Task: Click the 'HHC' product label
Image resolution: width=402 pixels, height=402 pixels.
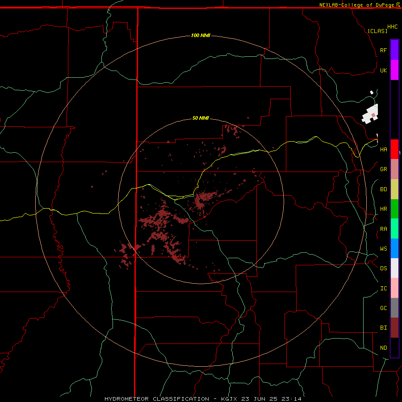Action: (x=392, y=27)
